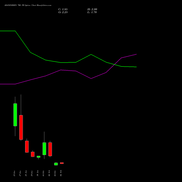Screen dimensions: 182x182
Task: Click the open value 'O: 2.25'
Action: pos(63,12)
